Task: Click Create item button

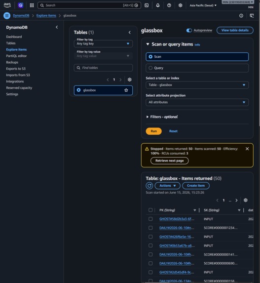Action: click(196, 186)
